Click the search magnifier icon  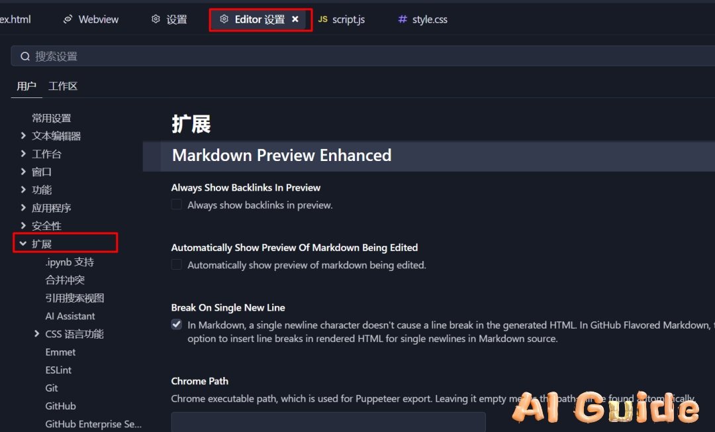pyautogui.click(x=25, y=56)
